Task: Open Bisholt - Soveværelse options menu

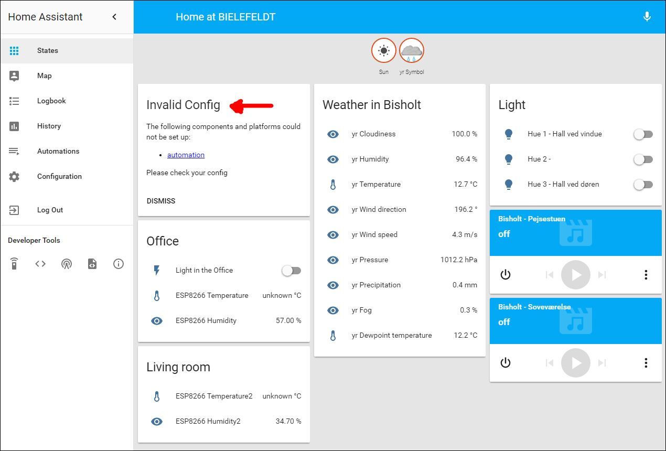Action: 646,362
